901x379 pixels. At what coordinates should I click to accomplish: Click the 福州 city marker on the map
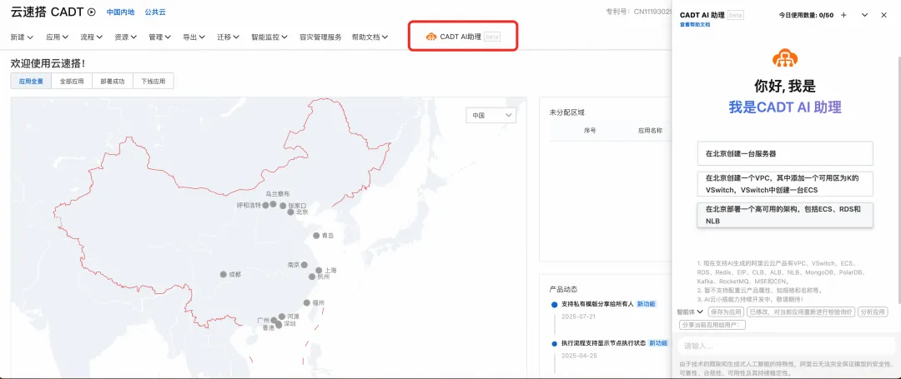(306, 302)
